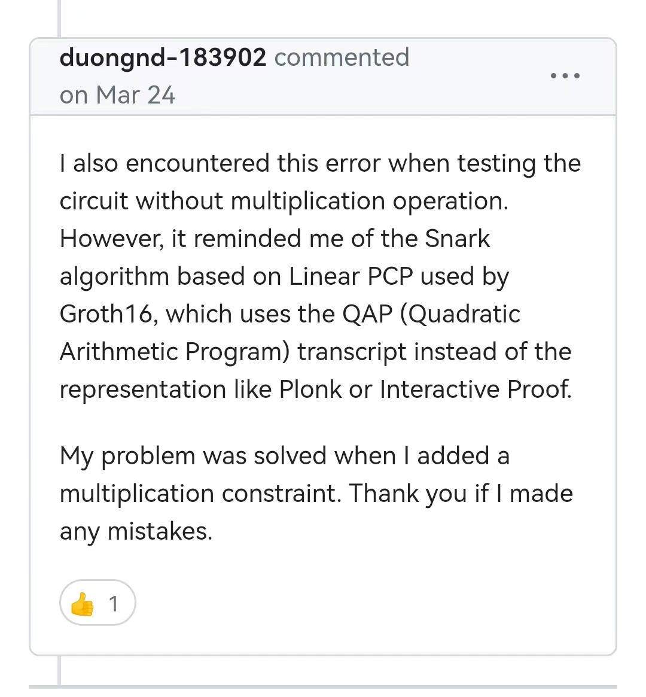
Task: Click the text 'QAP (Quadratic' in comment
Action: (431, 314)
